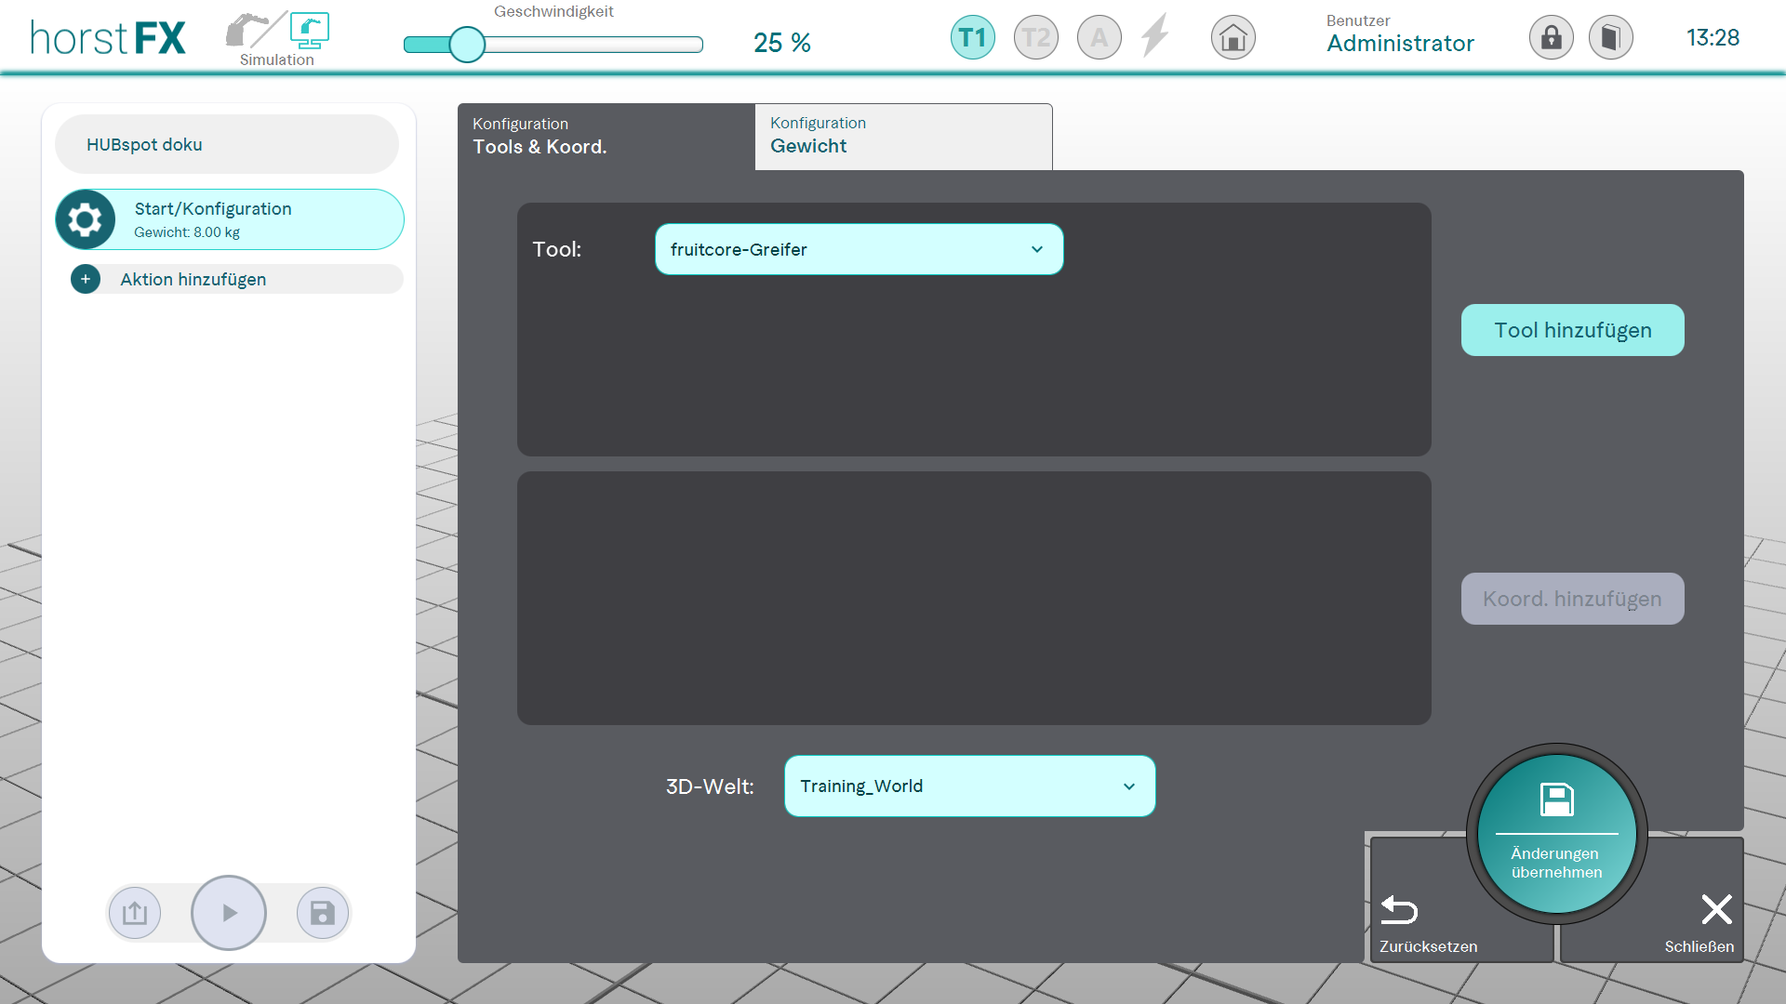Click the home position icon
This screenshot has height=1004, width=1786.
coord(1233,38)
